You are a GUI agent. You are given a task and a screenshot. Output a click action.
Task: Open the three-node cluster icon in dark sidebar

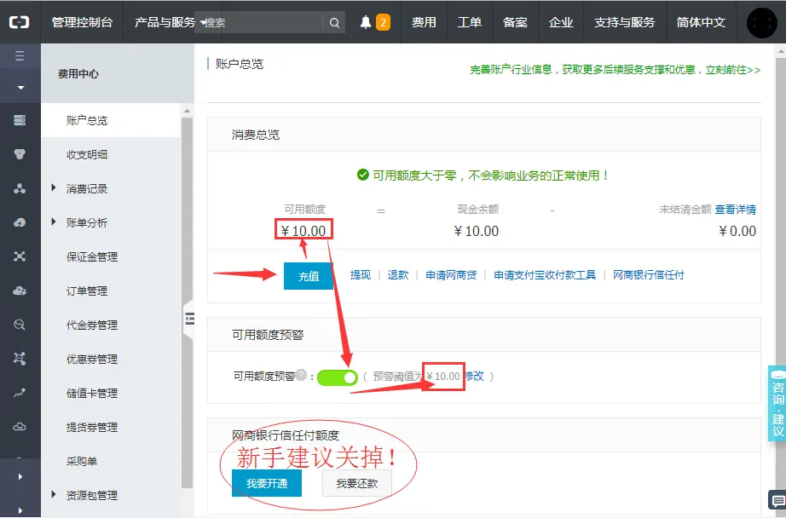point(20,188)
